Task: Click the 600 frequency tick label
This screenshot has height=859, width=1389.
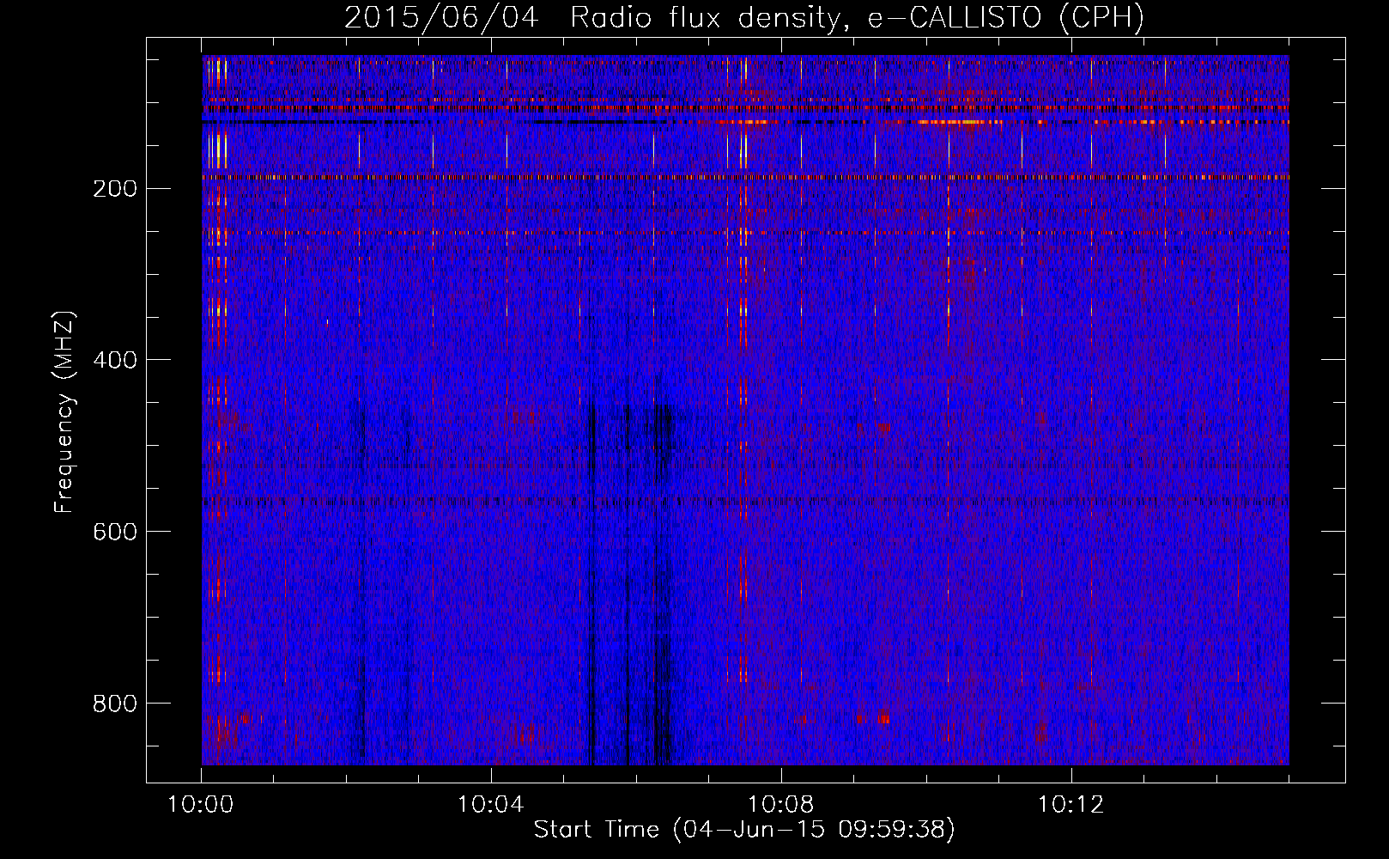Action: [115, 532]
